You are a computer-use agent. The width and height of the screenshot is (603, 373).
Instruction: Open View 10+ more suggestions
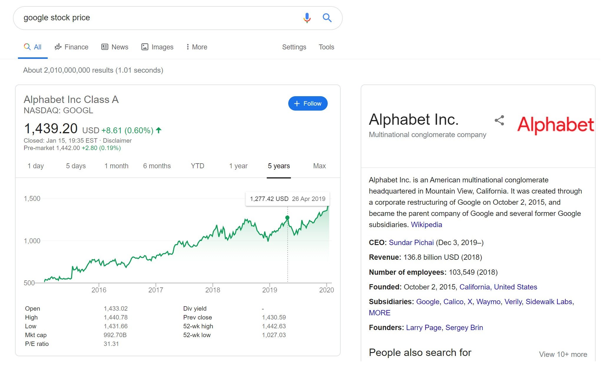(563, 354)
